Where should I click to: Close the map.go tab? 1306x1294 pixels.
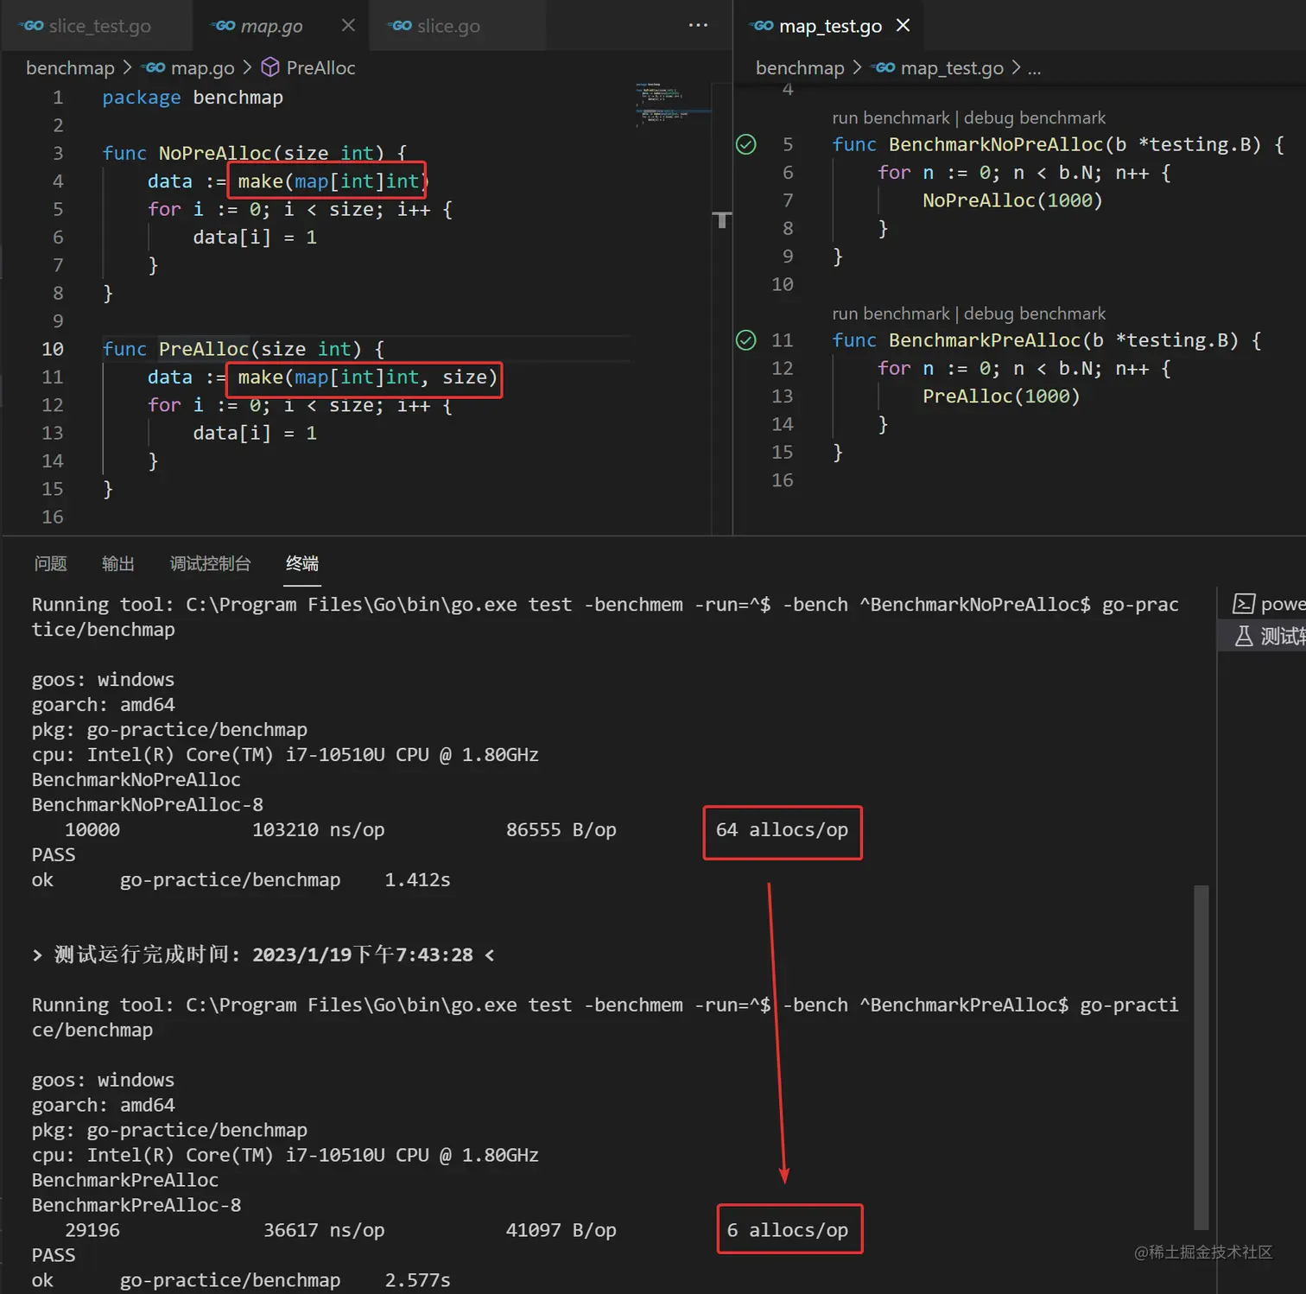(348, 25)
